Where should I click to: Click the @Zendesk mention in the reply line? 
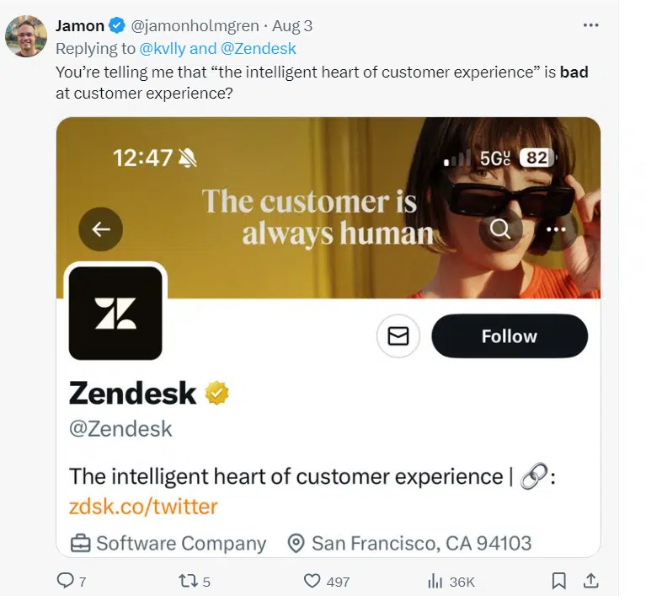(x=259, y=49)
